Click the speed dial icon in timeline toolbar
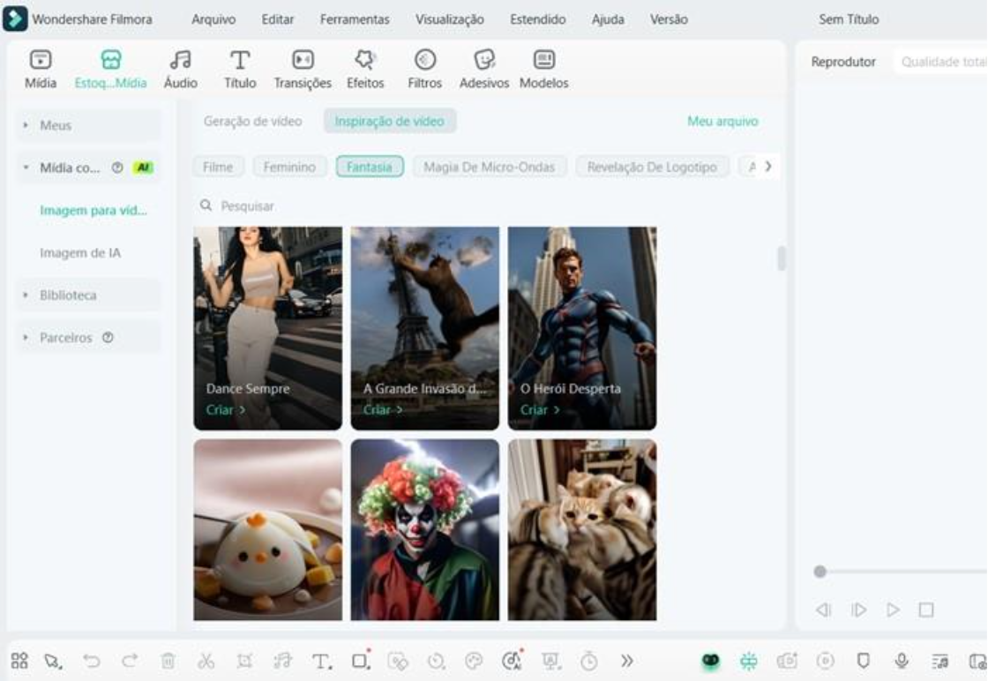 [436, 661]
